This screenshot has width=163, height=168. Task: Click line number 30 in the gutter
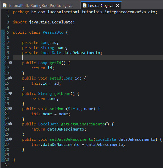coord(7,160)
